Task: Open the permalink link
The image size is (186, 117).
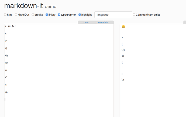Action: click(x=102, y=22)
